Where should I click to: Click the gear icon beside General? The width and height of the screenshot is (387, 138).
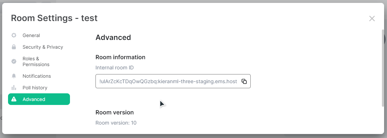tap(14, 36)
